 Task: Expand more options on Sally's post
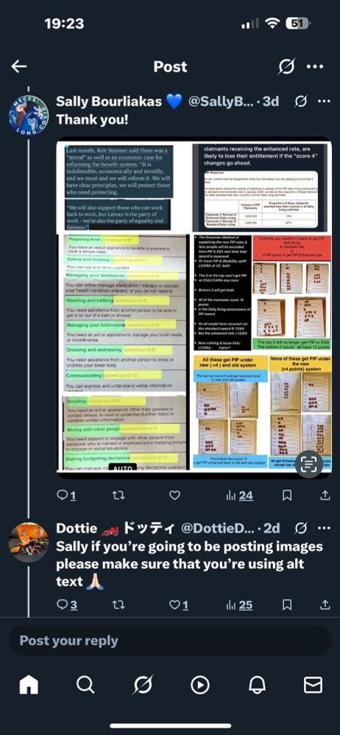tap(324, 101)
